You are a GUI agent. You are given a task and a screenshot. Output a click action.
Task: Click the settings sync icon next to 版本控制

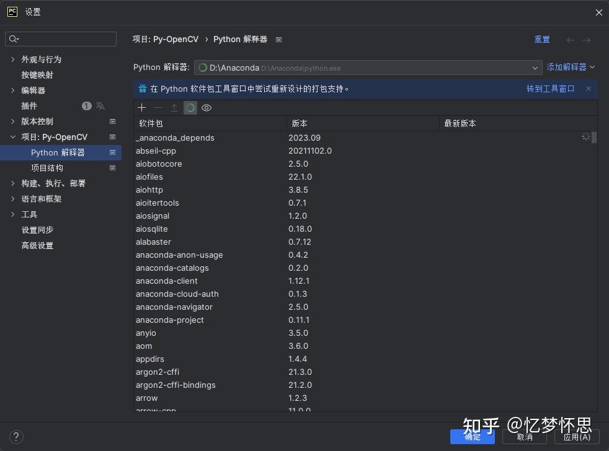click(x=112, y=121)
